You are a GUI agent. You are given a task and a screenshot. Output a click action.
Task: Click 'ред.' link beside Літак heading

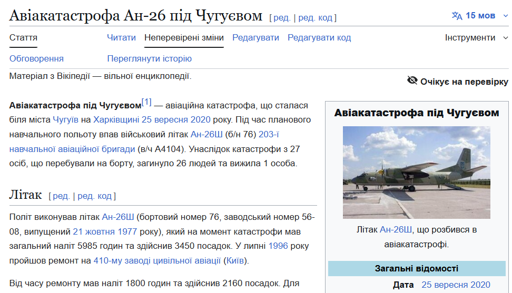pyautogui.click(x=61, y=196)
